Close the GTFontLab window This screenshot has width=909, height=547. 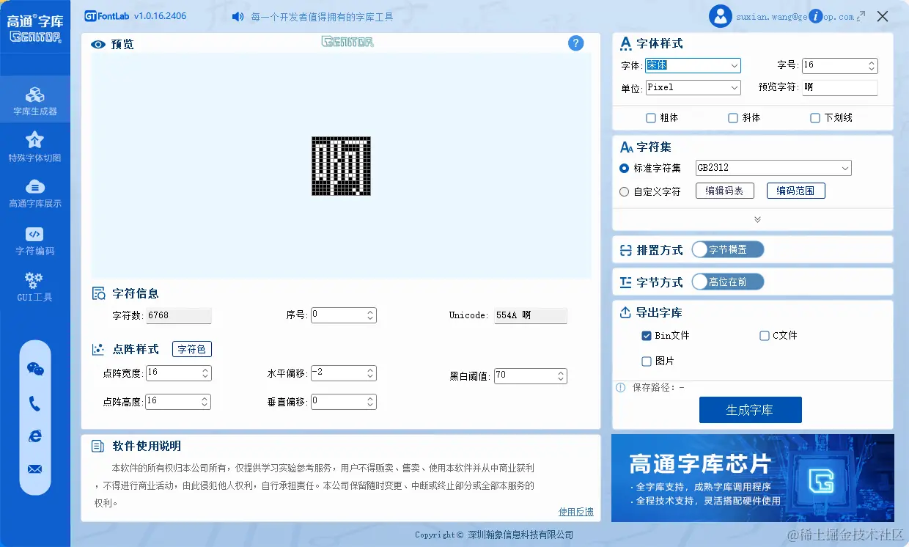click(x=883, y=16)
